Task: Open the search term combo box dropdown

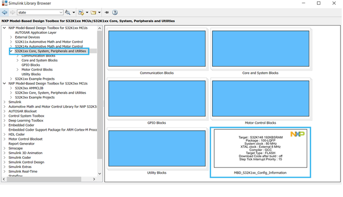Action: [61, 13]
